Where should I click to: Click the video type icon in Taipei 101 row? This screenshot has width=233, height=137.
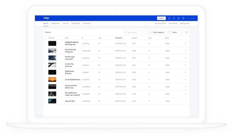(x=99, y=43)
